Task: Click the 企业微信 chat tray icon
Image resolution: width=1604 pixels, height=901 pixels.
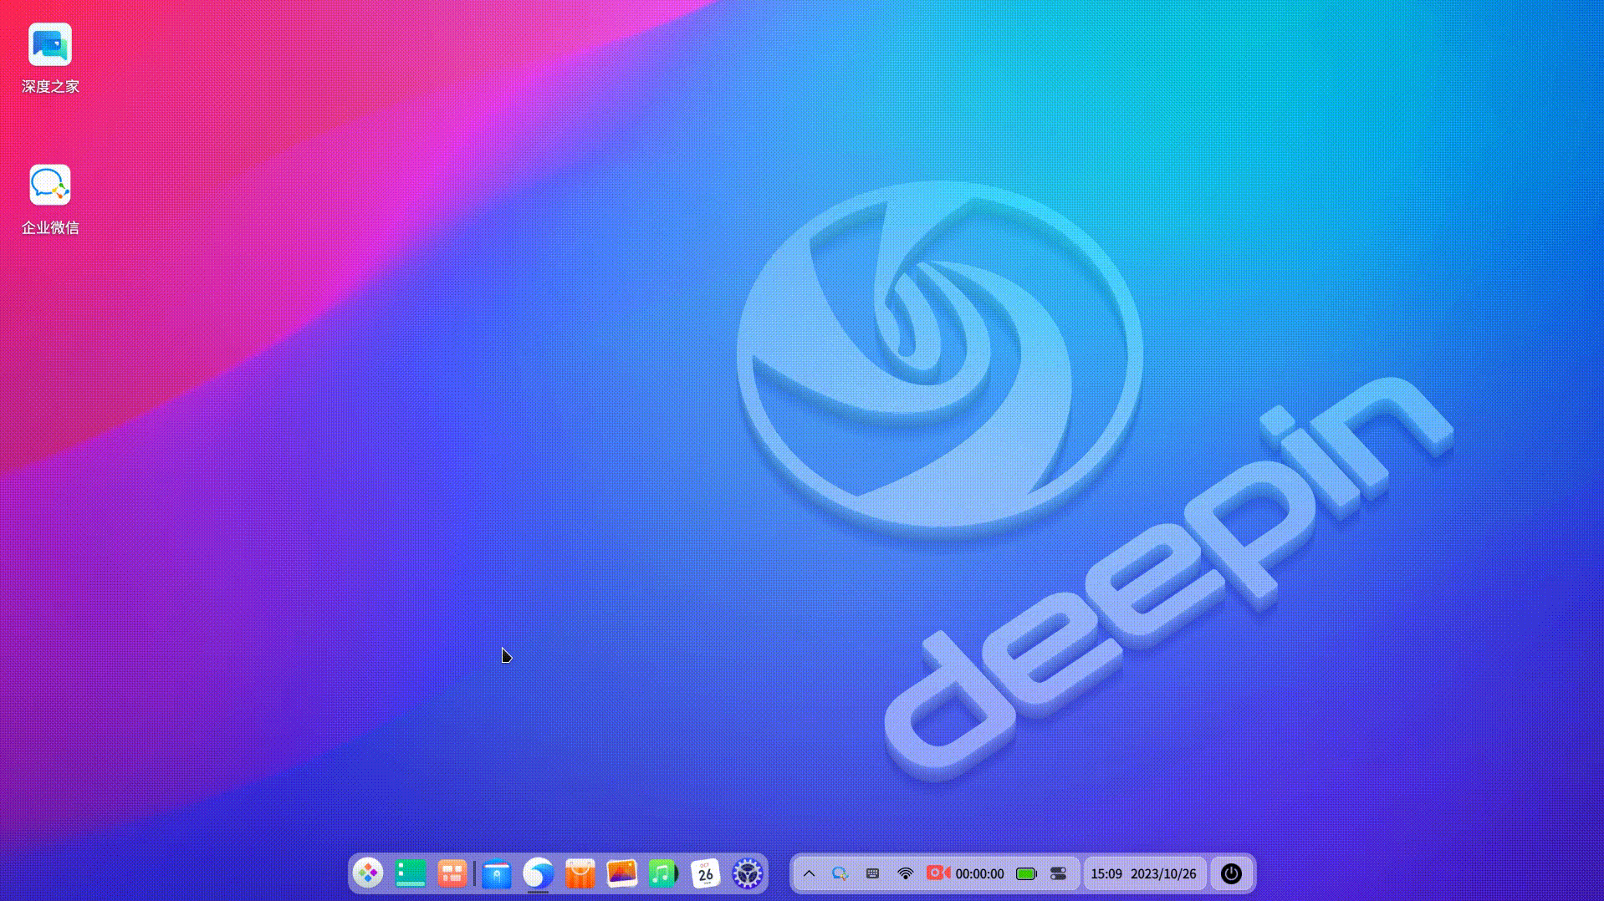Action: [840, 873]
